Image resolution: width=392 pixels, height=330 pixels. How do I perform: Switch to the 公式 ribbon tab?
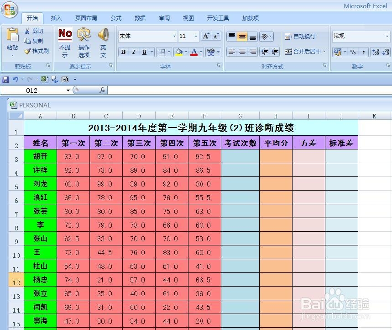(x=115, y=18)
